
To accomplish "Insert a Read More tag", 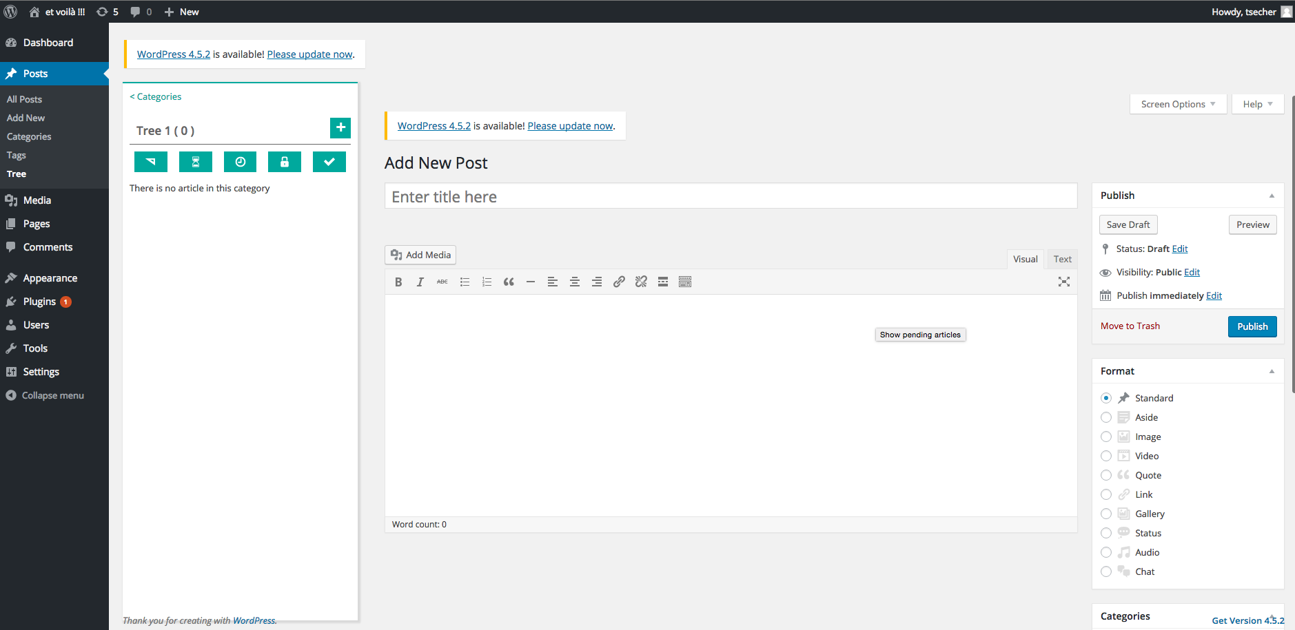I will pyautogui.click(x=663, y=282).
